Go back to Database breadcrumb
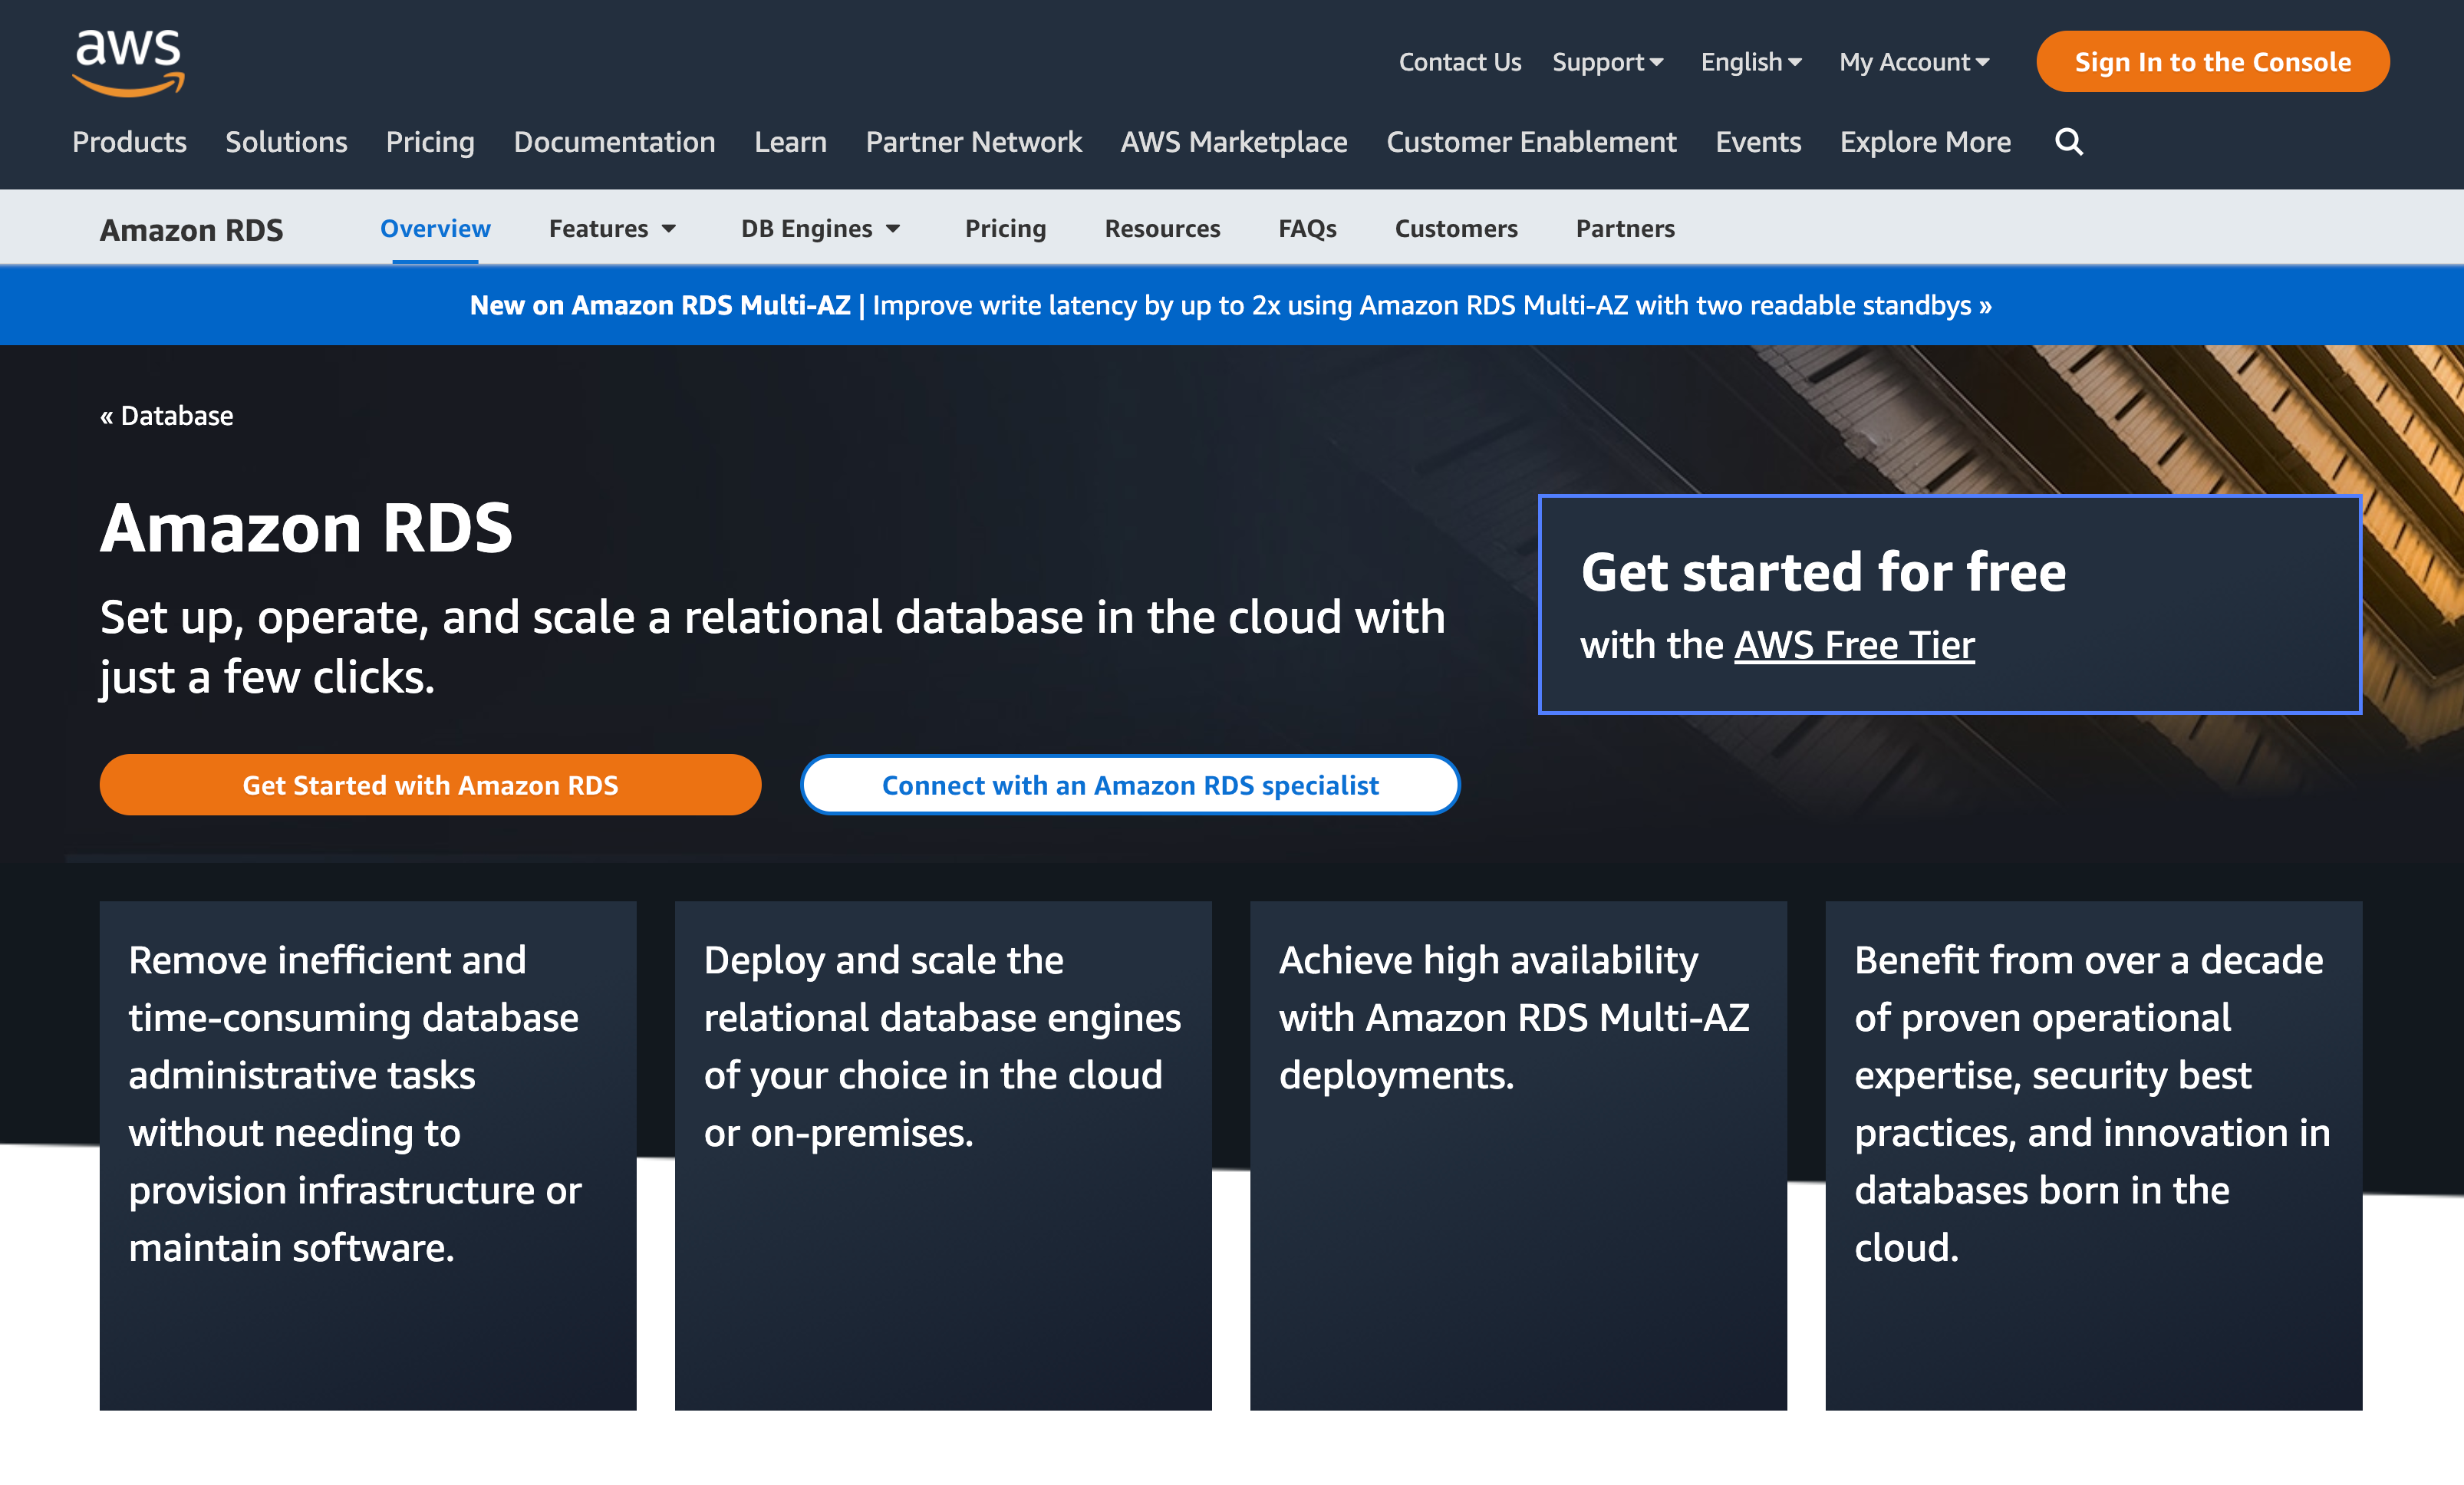 [166, 416]
